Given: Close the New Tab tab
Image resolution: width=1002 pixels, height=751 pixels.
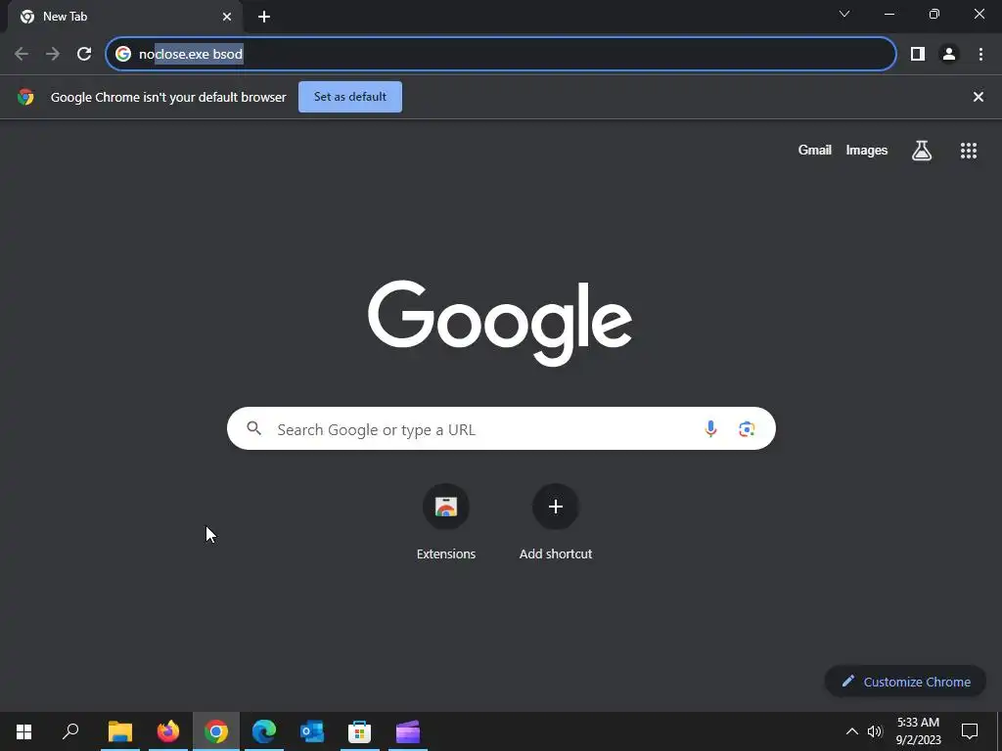Looking at the screenshot, I should 227,17.
